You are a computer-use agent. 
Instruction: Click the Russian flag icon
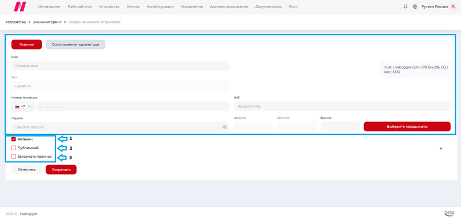click(17, 107)
